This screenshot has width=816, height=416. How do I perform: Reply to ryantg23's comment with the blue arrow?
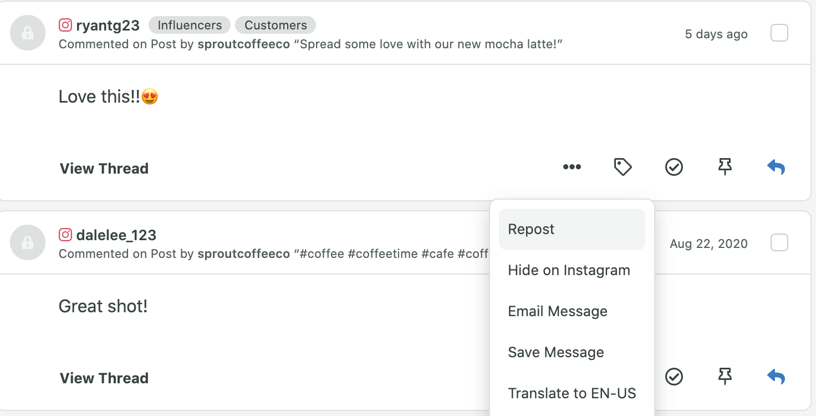click(776, 167)
